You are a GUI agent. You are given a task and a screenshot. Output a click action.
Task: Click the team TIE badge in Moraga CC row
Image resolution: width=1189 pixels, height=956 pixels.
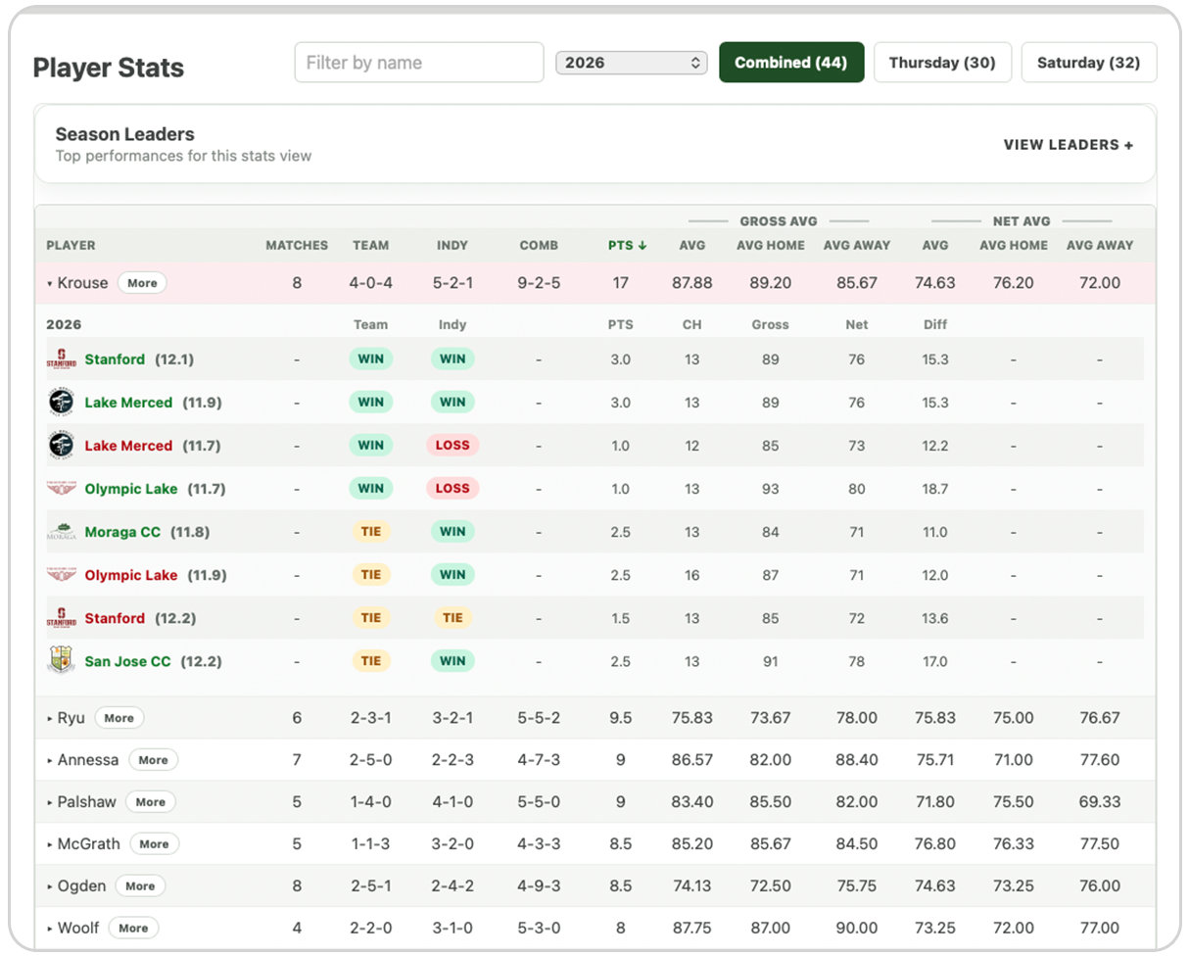click(371, 532)
